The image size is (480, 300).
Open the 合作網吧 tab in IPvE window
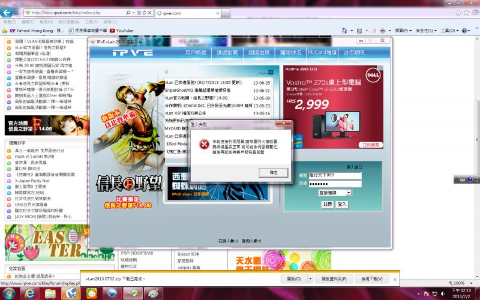(x=354, y=52)
